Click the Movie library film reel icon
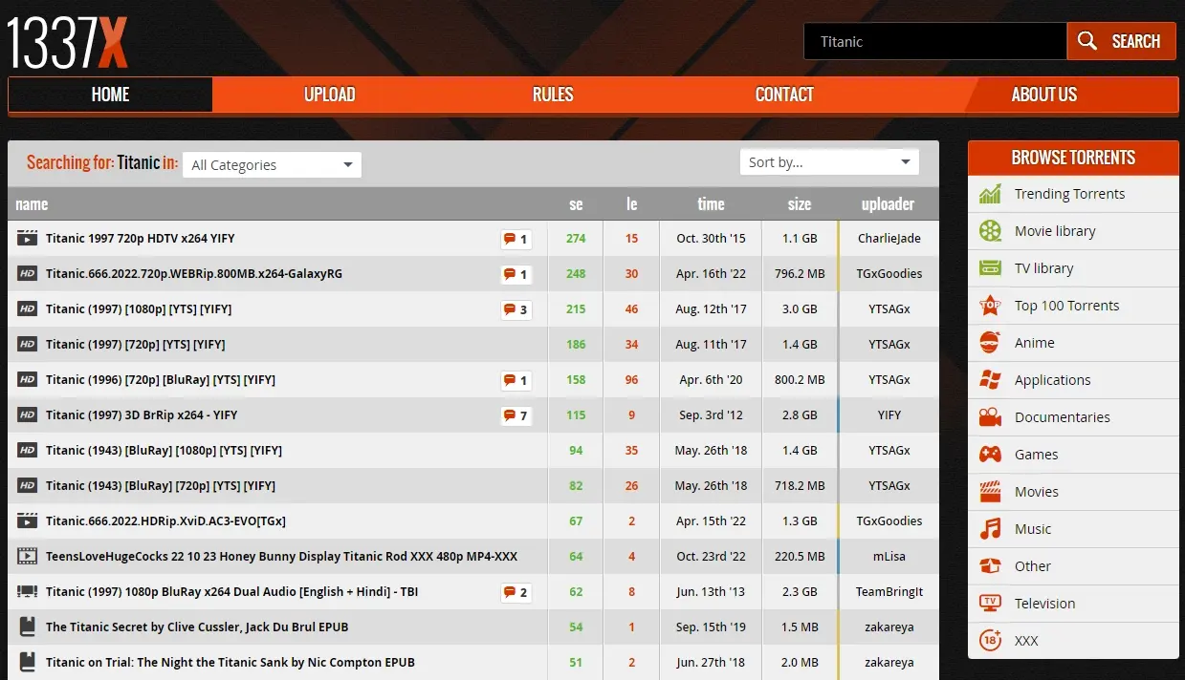 (990, 231)
